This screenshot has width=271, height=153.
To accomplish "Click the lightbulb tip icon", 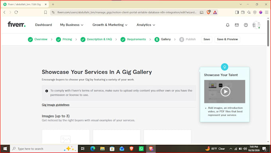I will click(x=224, y=67).
